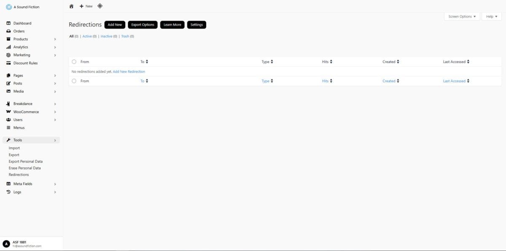Tick the select-all checkbox in table footer

[74, 81]
